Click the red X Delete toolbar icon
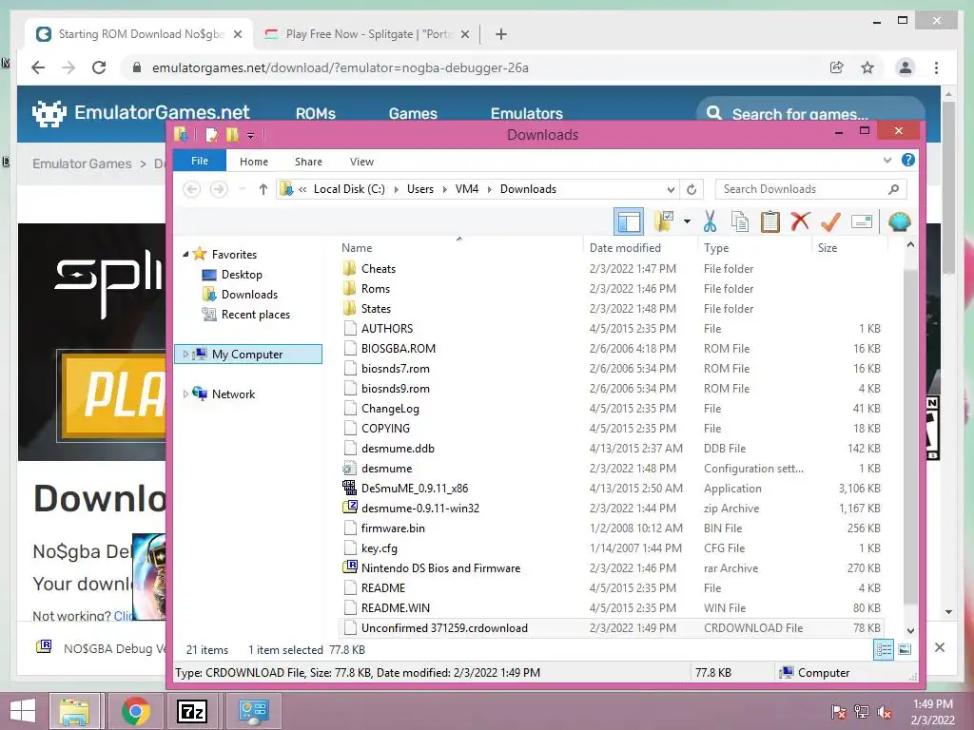The height and width of the screenshot is (730, 974). click(x=800, y=221)
